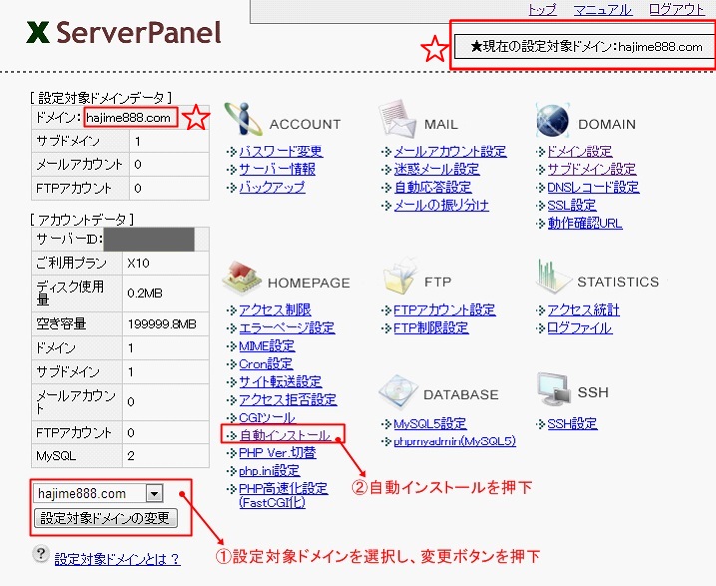The height and width of the screenshot is (586, 716).
Task: Open バックアップ link
Action: pos(272,187)
